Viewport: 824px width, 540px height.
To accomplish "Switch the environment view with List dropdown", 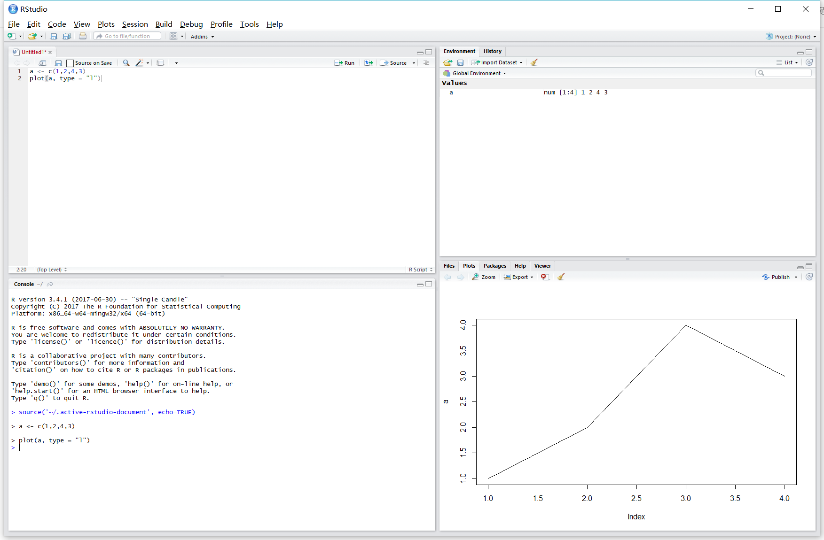I will [x=788, y=62].
